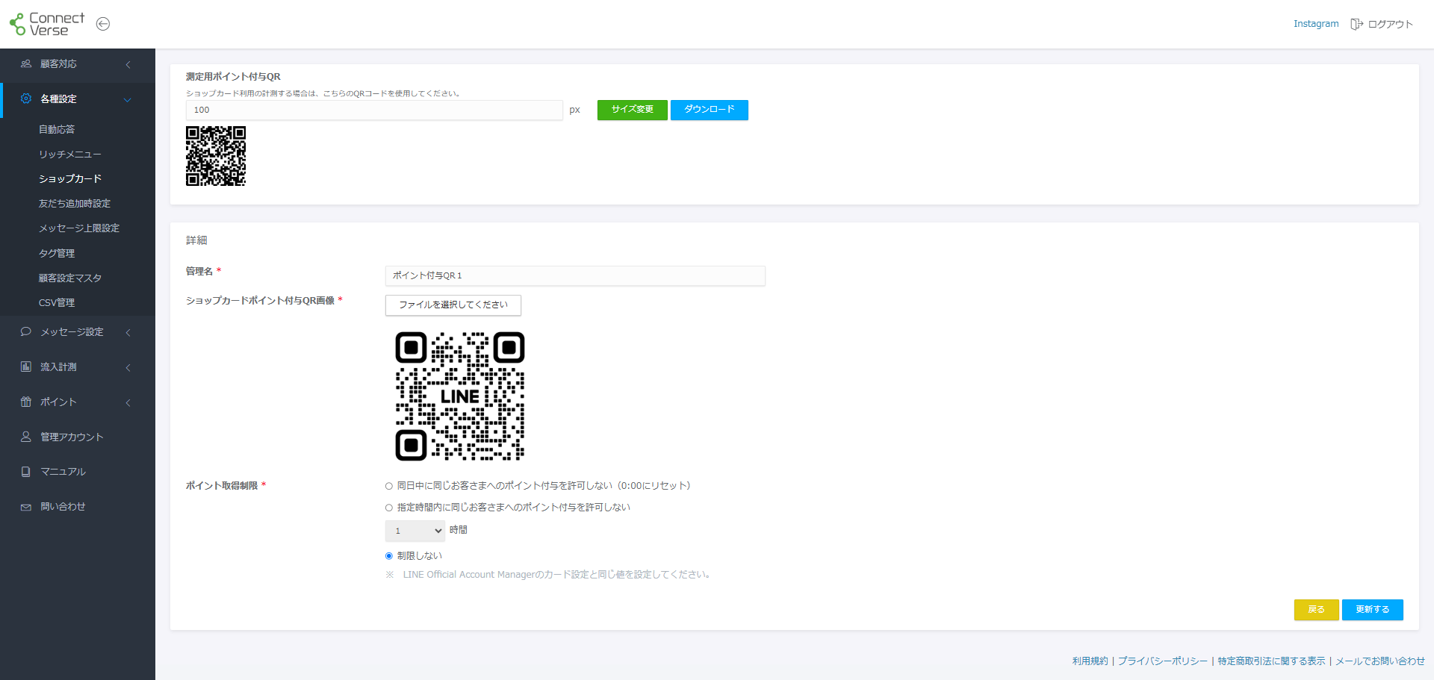
Task: Open the 管理アカウント menu item
Action: click(x=72, y=437)
